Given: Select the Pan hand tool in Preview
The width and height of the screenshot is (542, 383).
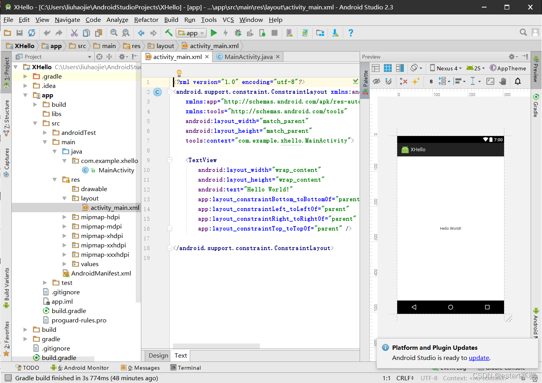Looking at the screenshot, I should pos(503,81).
